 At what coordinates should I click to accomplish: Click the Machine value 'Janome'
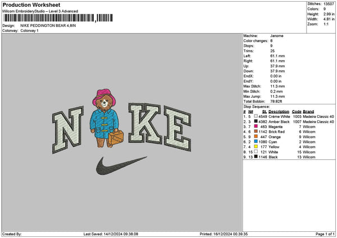pyautogui.click(x=276, y=36)
